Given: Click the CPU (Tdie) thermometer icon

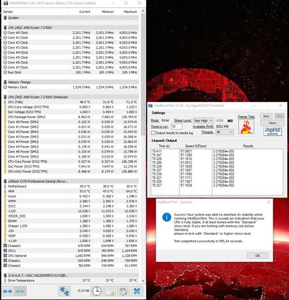Looking at the screenshot, I should click(x=5, y=102).
